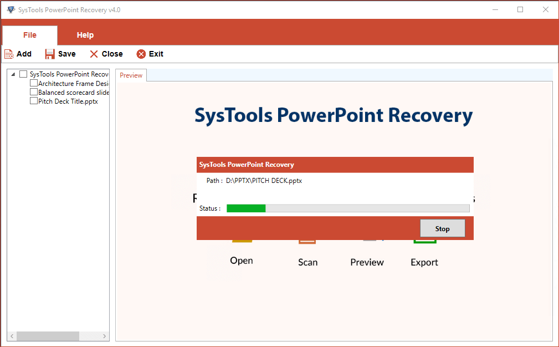Stop the recovery scan
Viewport: 559px width, 347px height.
tap(443, 228)
